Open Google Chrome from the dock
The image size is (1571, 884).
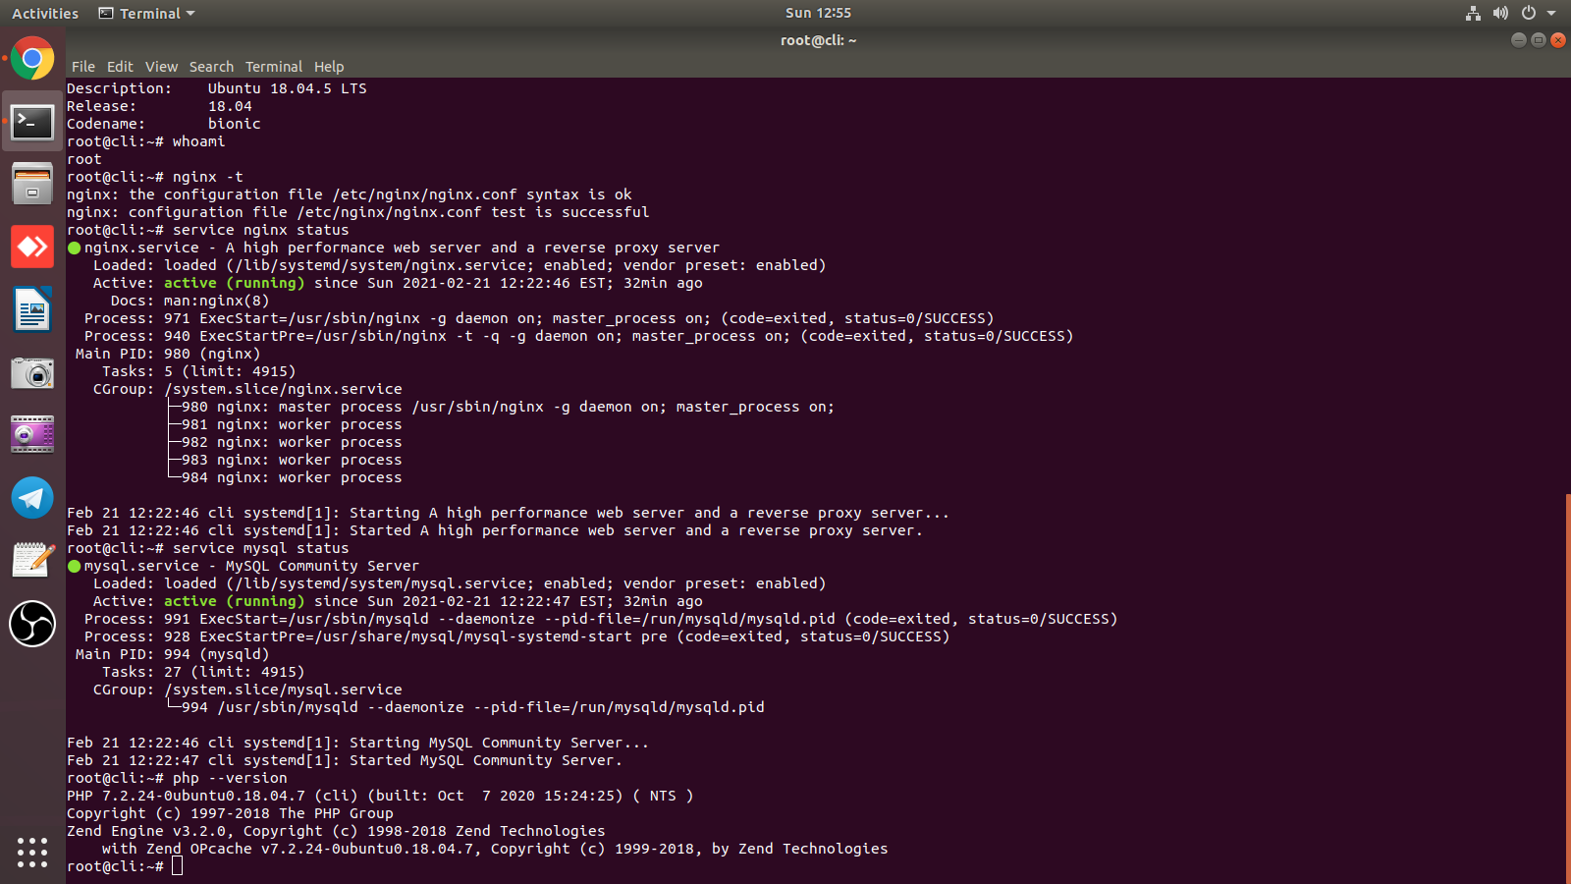(32, 59)
